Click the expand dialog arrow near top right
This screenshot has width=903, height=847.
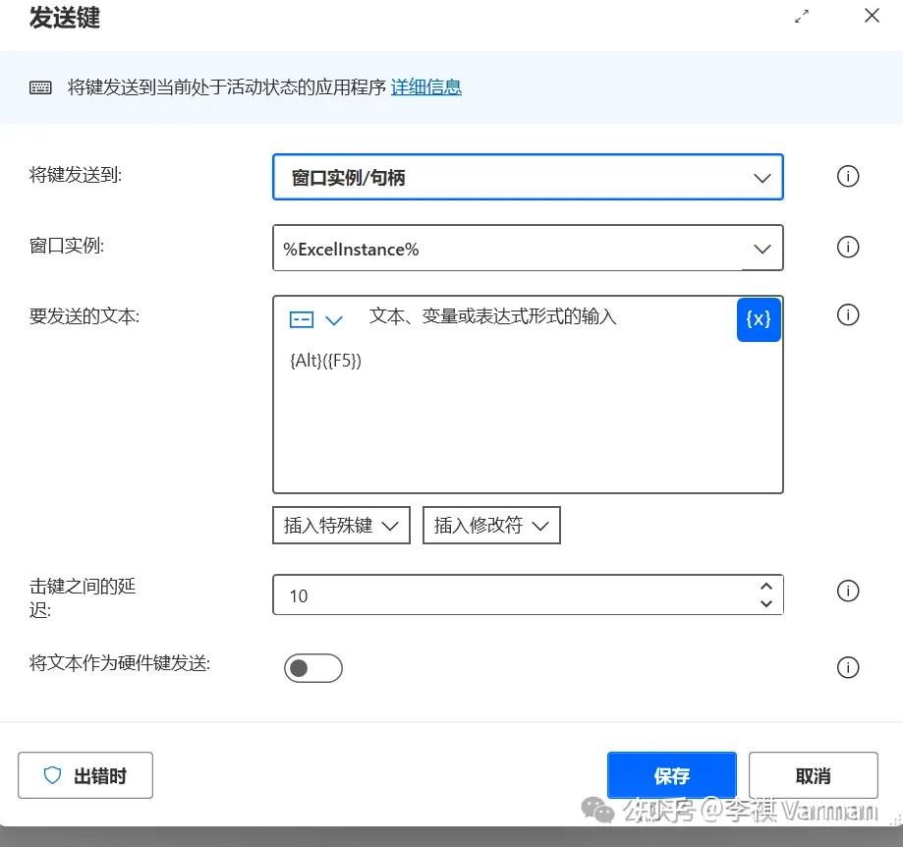pos(802,16)
